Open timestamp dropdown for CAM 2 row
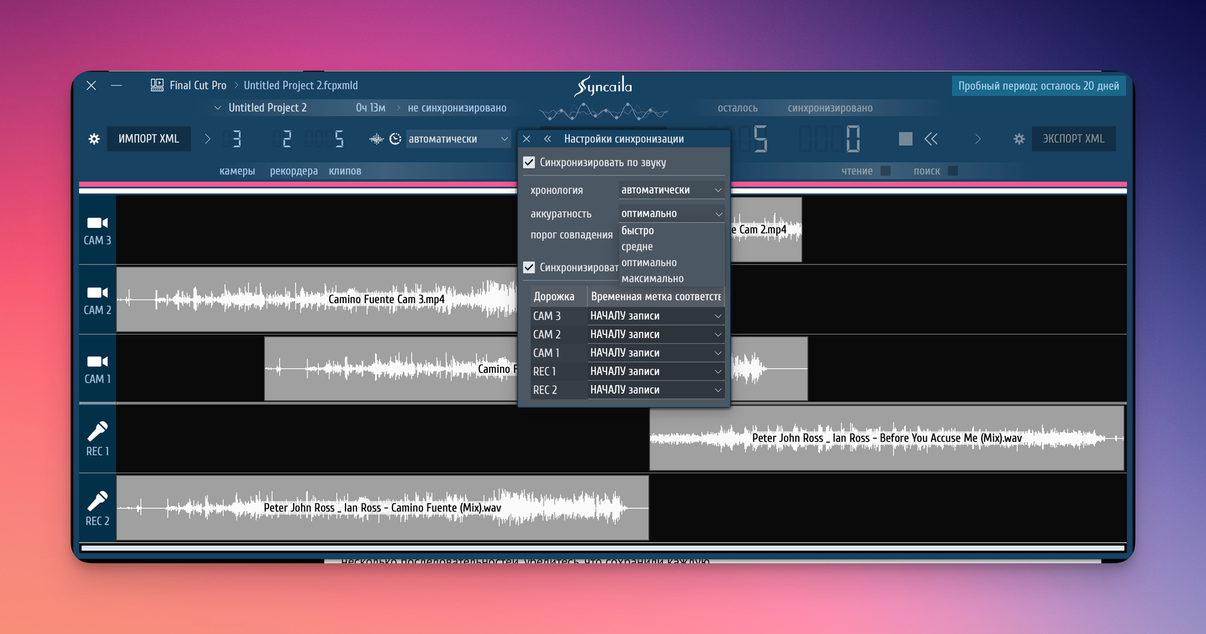 coord(656,334)
